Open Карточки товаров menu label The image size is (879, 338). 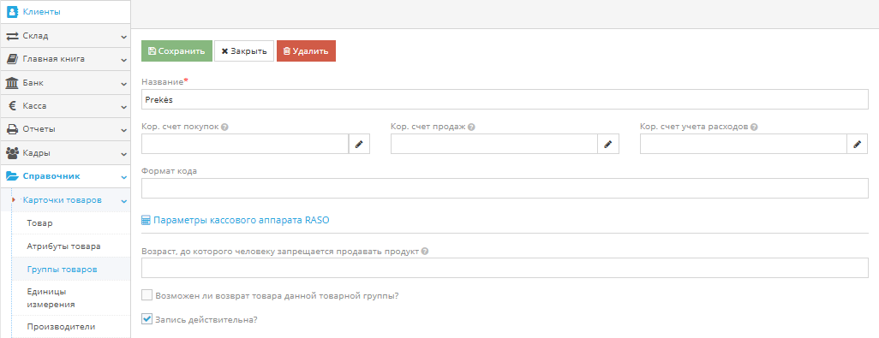[63, 199]
